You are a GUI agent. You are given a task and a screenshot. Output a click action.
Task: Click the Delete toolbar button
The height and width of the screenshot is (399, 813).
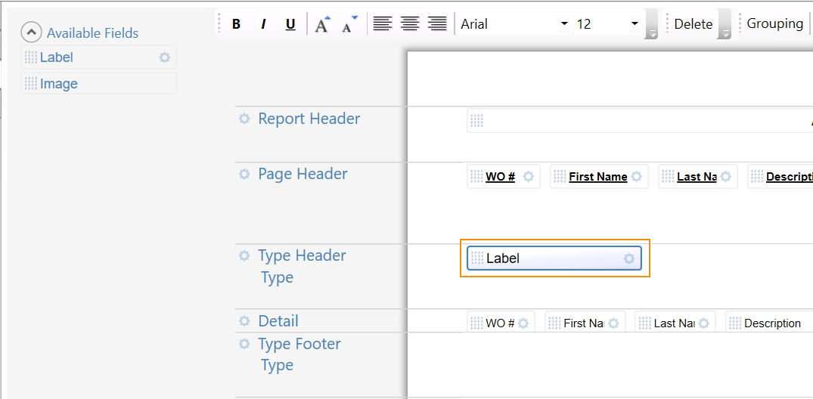(693, 24)
